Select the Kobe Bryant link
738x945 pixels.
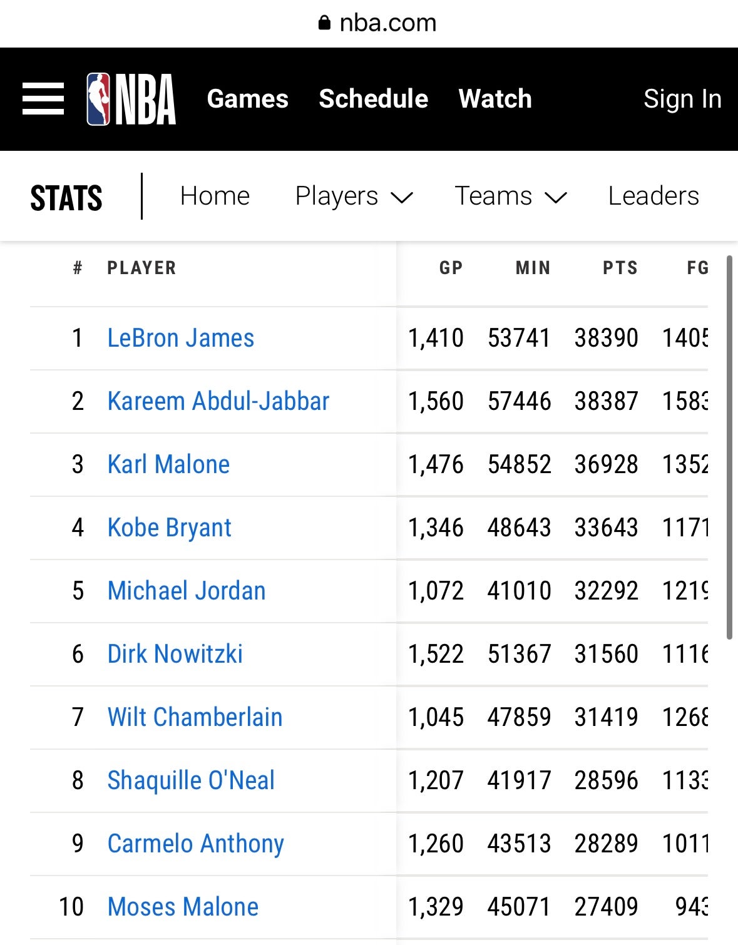click(170, 528)
